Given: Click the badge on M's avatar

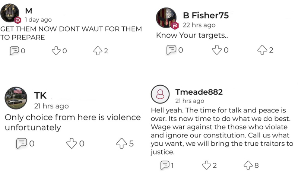Looking at the screenshot, I should (18, 20).
